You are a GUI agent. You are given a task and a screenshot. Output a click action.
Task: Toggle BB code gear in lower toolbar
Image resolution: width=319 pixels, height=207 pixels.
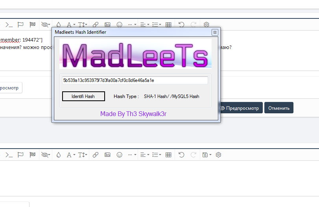pyautogui.click(x=218, y=155)
